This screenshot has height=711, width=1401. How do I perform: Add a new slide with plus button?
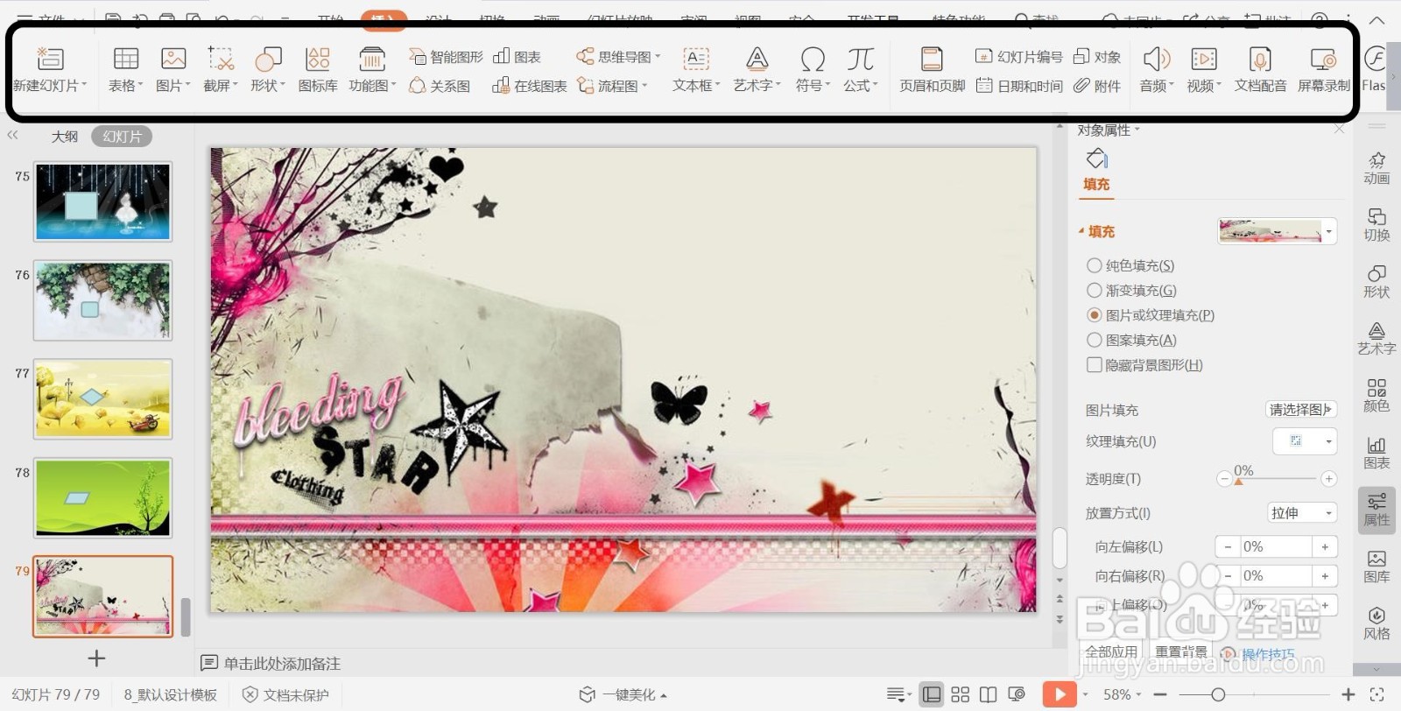pos(96,658)
